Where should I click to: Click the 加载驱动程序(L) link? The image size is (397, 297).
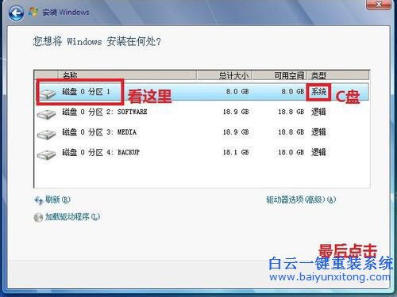(72, 217)
